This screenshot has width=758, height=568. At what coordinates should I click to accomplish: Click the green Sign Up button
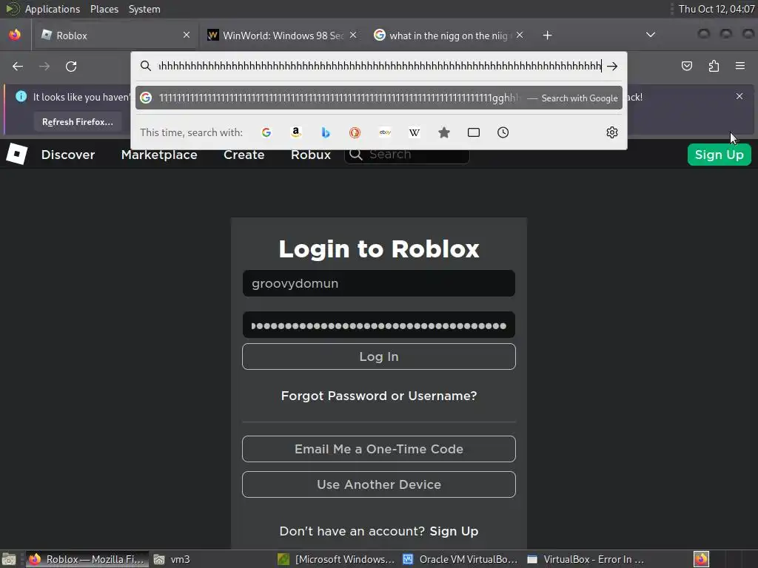[719, 155]
